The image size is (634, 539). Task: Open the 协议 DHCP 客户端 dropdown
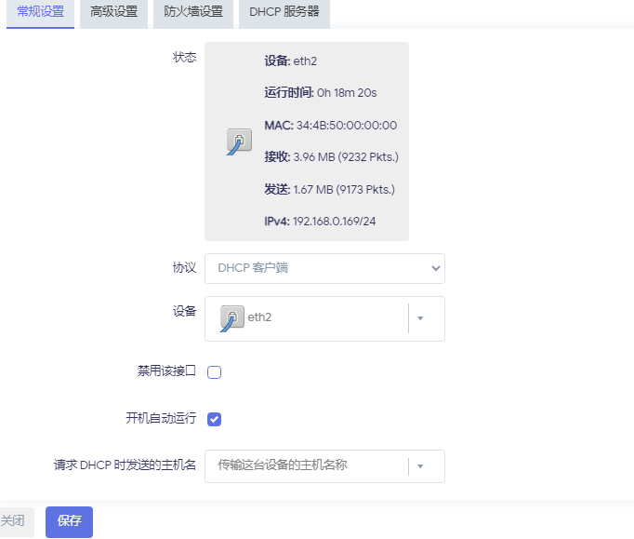[x=324, y=268]
